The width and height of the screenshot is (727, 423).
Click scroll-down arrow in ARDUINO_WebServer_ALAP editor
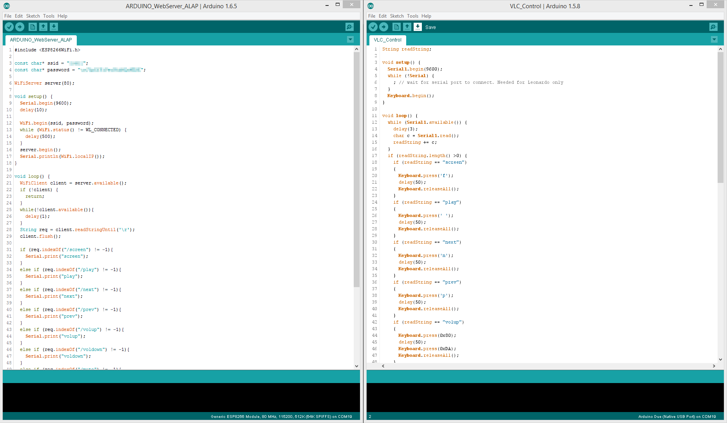tap(356, 366)
